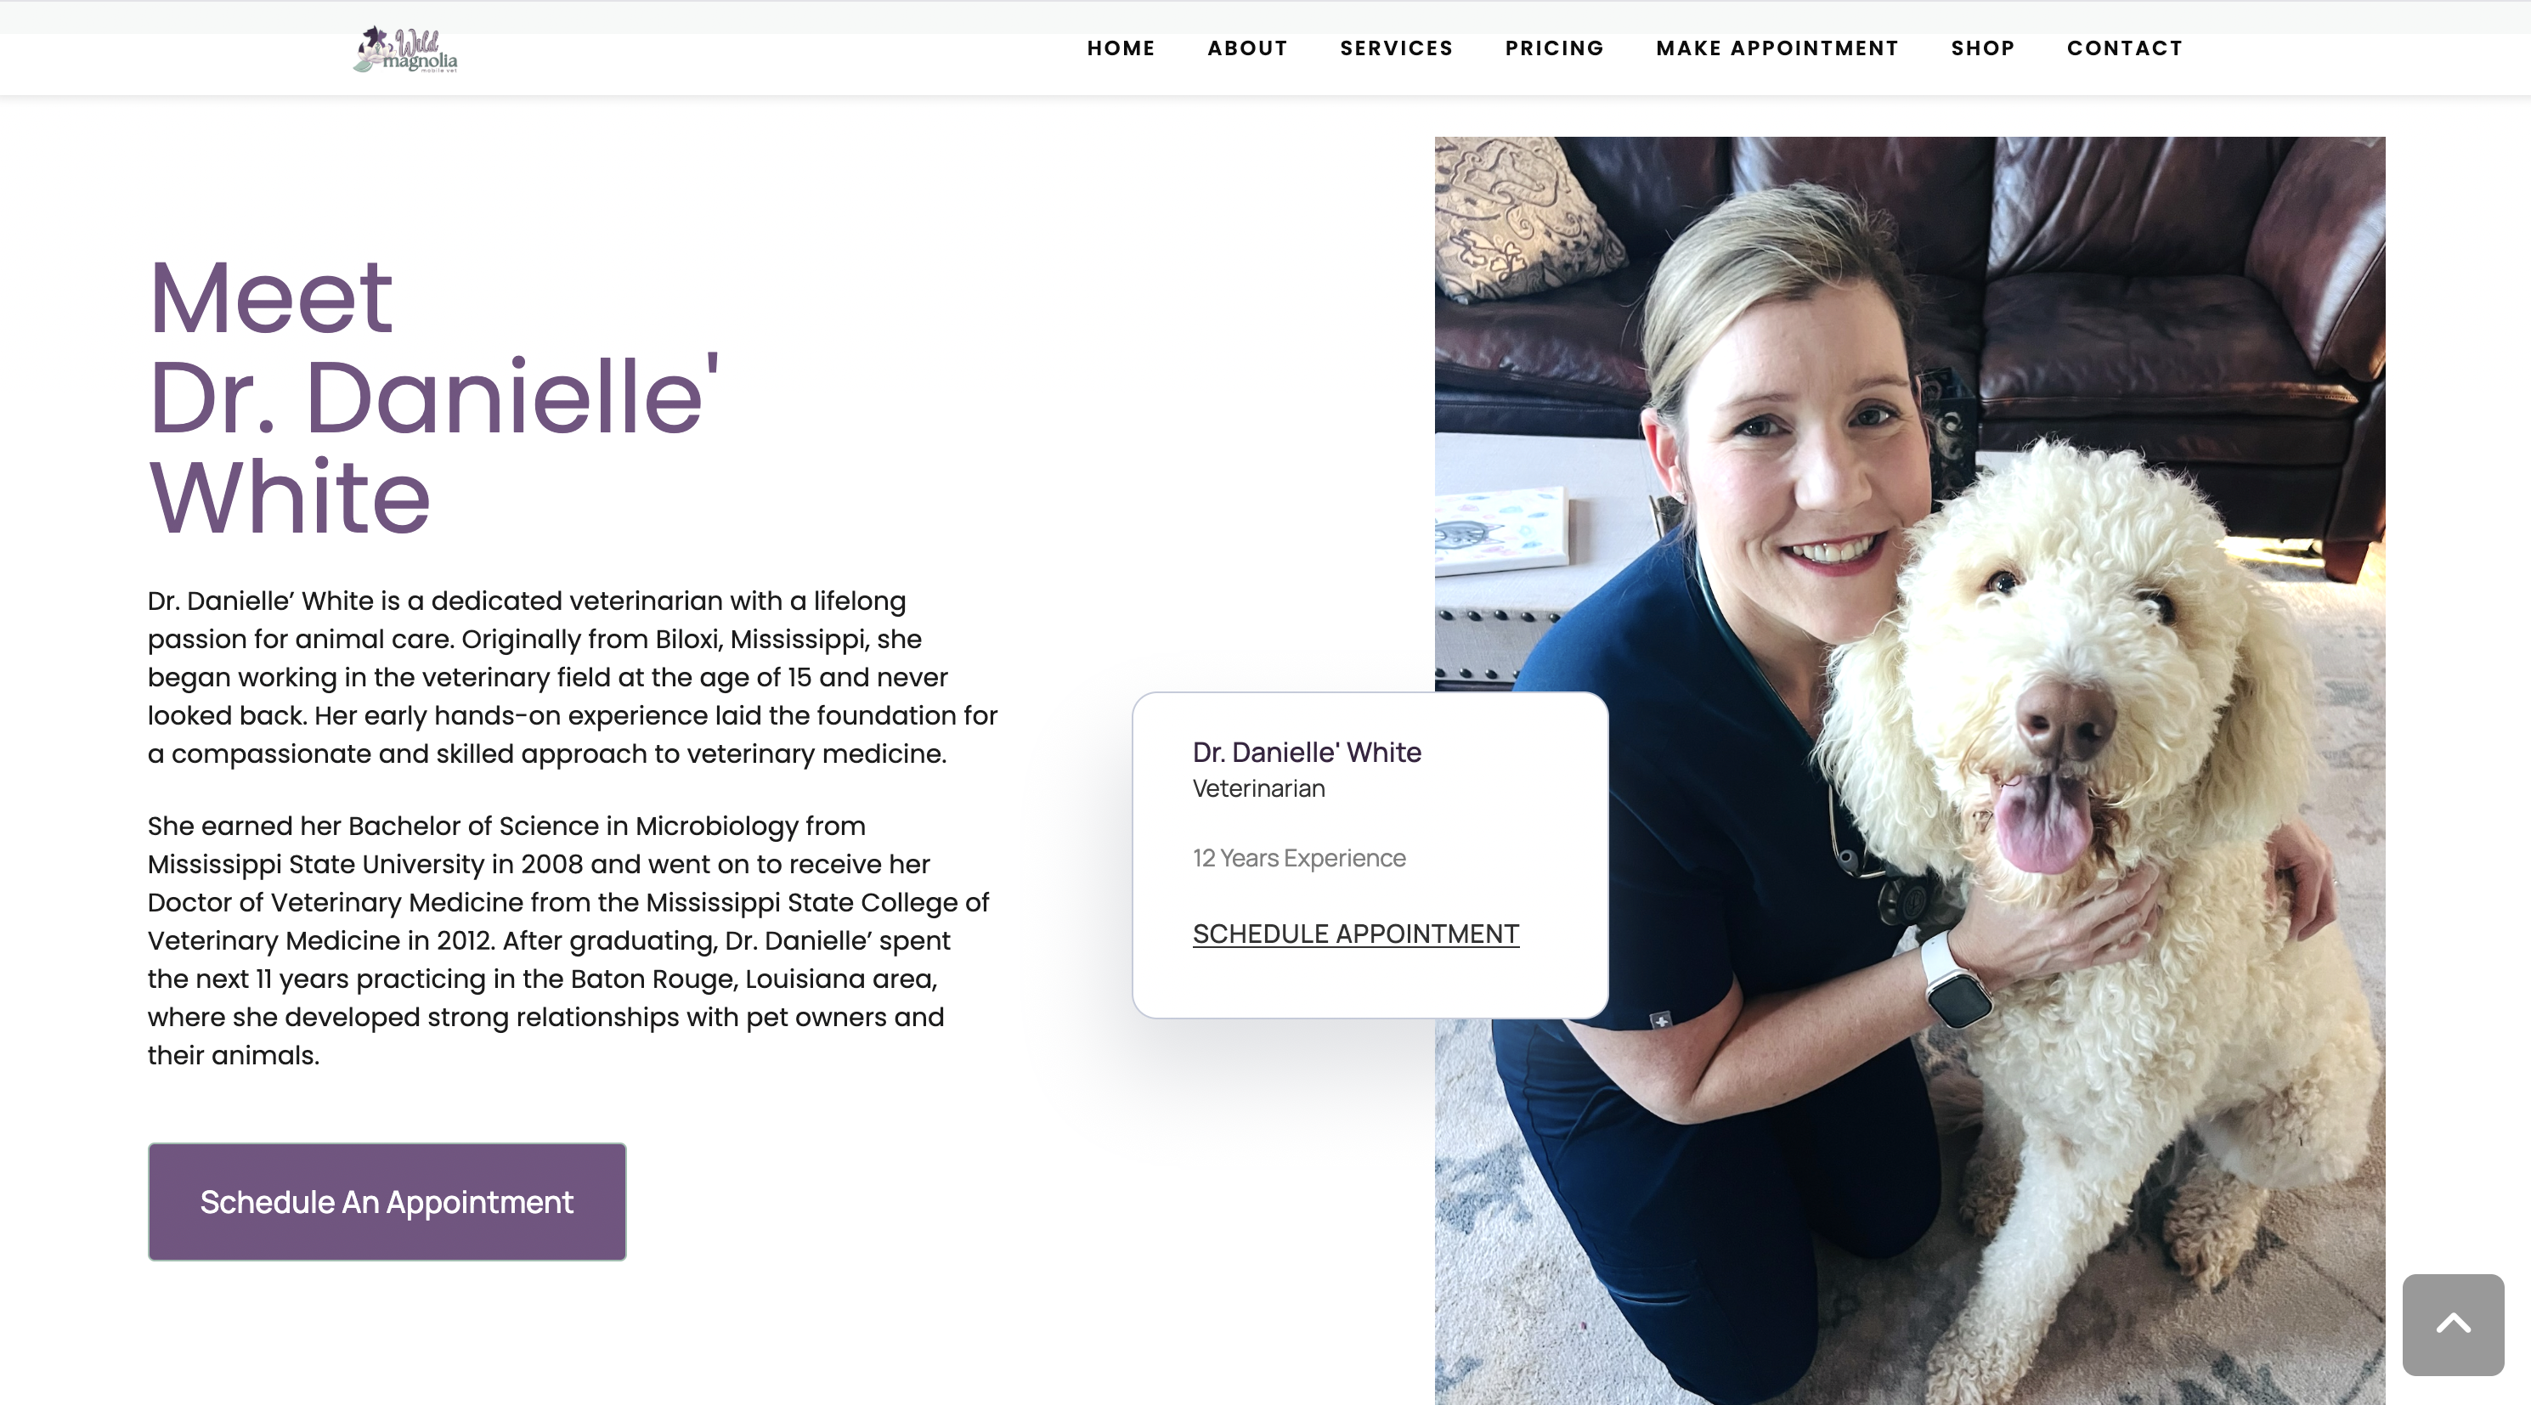2531x1405 pixels.
Task: Follow the underlined SCHEDULE APPOINTMENT link
Action: [1356, 934]
